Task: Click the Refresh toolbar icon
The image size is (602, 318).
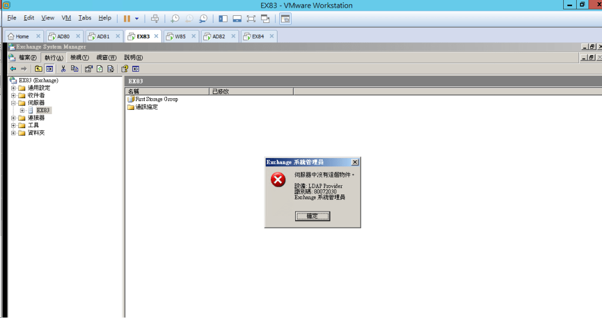Action: coord(100,69)
